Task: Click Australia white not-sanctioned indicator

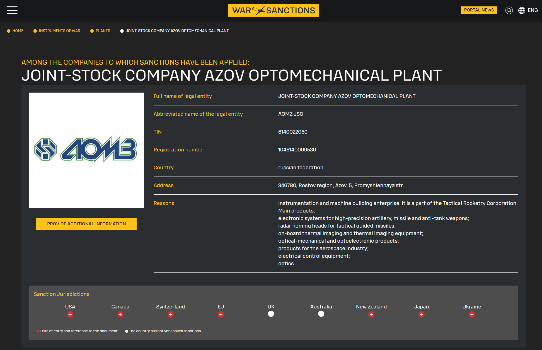Action: coord(321,314)
